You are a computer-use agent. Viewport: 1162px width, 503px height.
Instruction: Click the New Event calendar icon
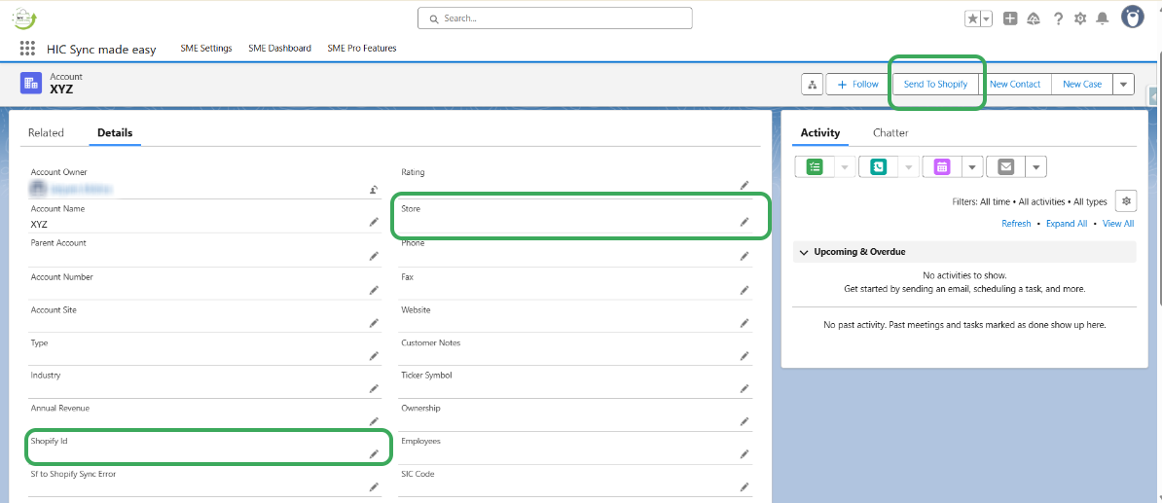tap(942, 166)
